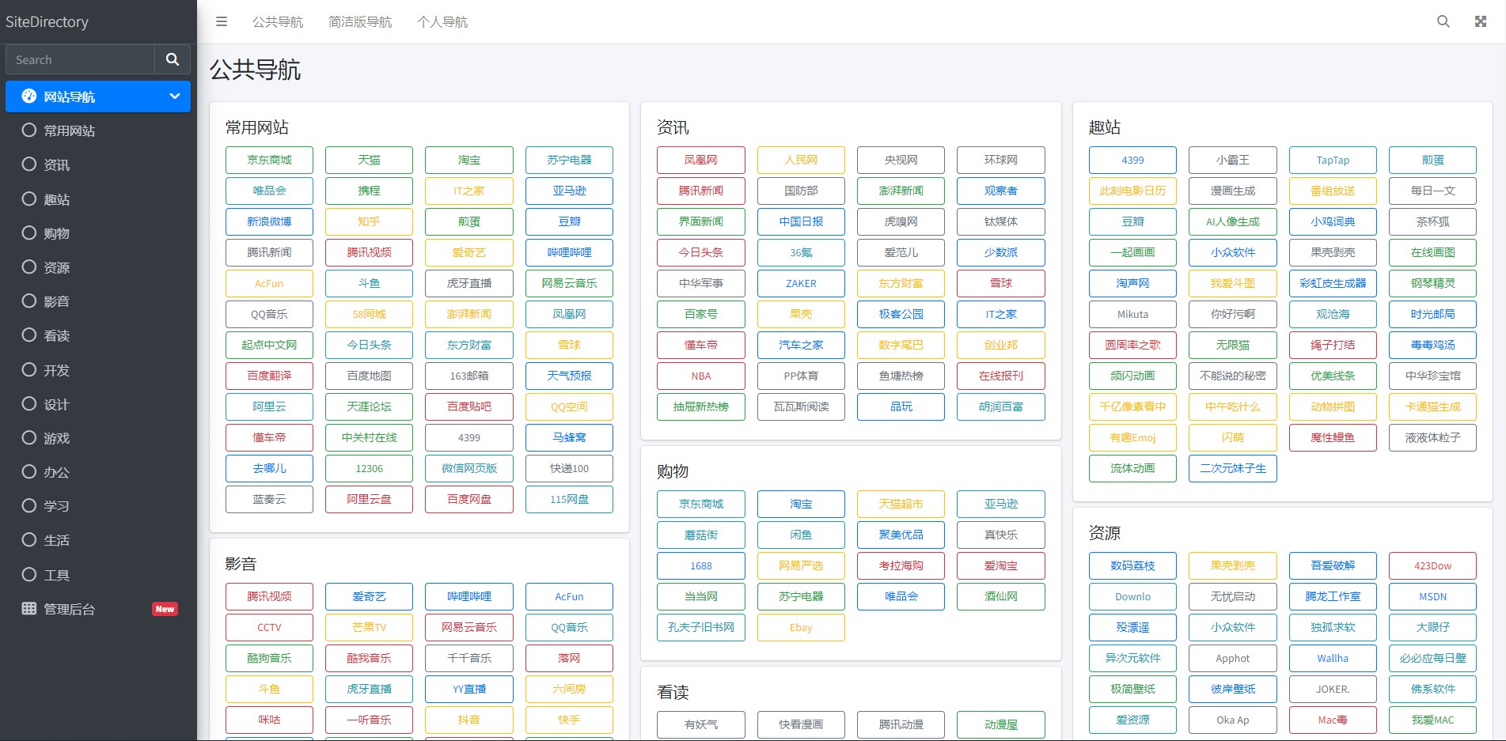Image resolution: width=1506 pixels, height=741 pixels.
Task: Open 芒果TV button
Action: tap(369, 627)
